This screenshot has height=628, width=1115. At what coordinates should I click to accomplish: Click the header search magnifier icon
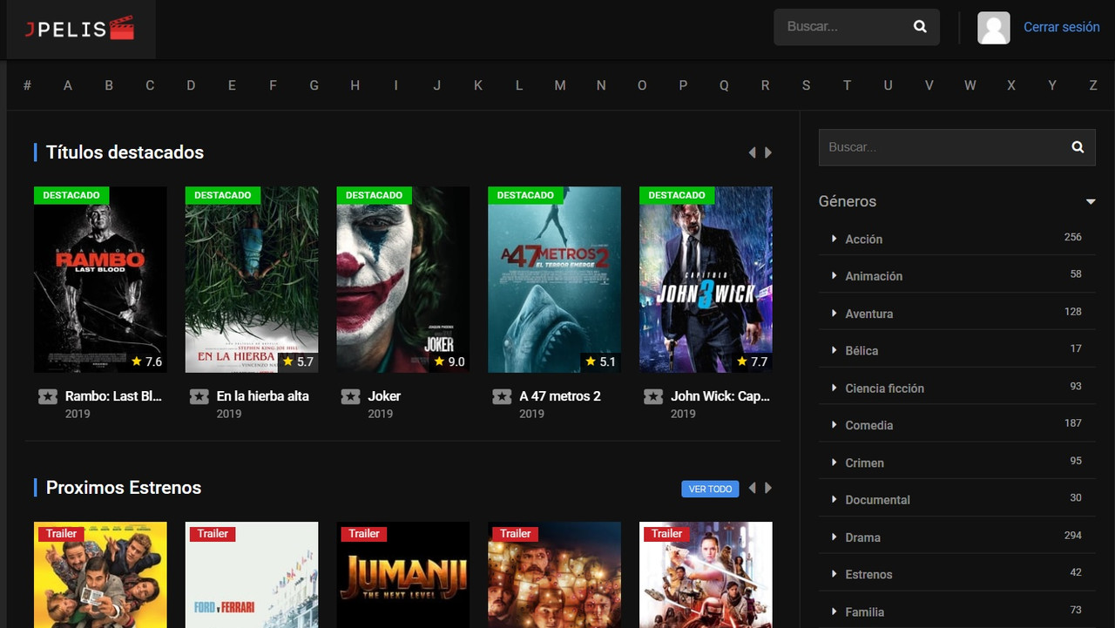(920, 26)
